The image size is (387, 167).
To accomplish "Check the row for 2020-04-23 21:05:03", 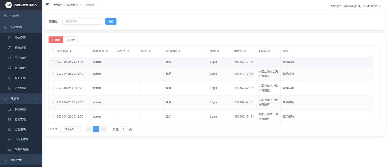I will pos(52,62).
